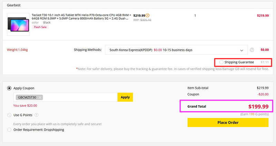The width and height of the screenshot is (276, 146).
Task: Open shipping methods help question icon
Action: tap(252, 50)
